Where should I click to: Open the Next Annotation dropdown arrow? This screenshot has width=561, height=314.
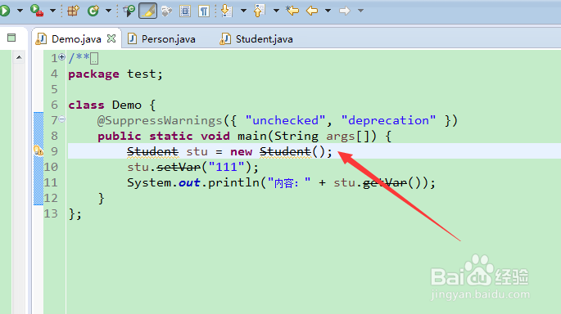[243, 11]
